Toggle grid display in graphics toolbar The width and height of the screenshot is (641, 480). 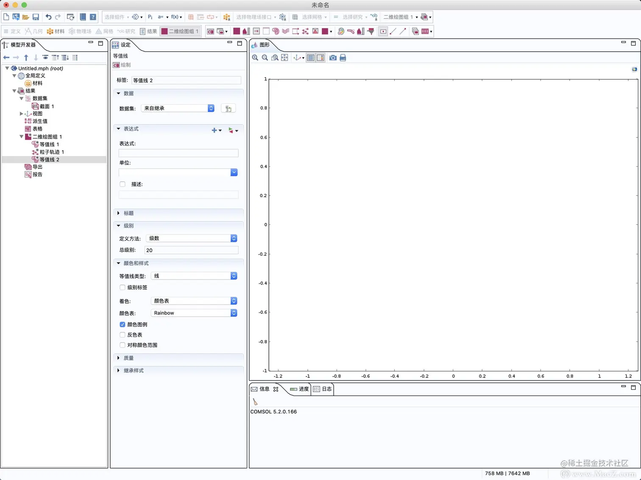311,58
